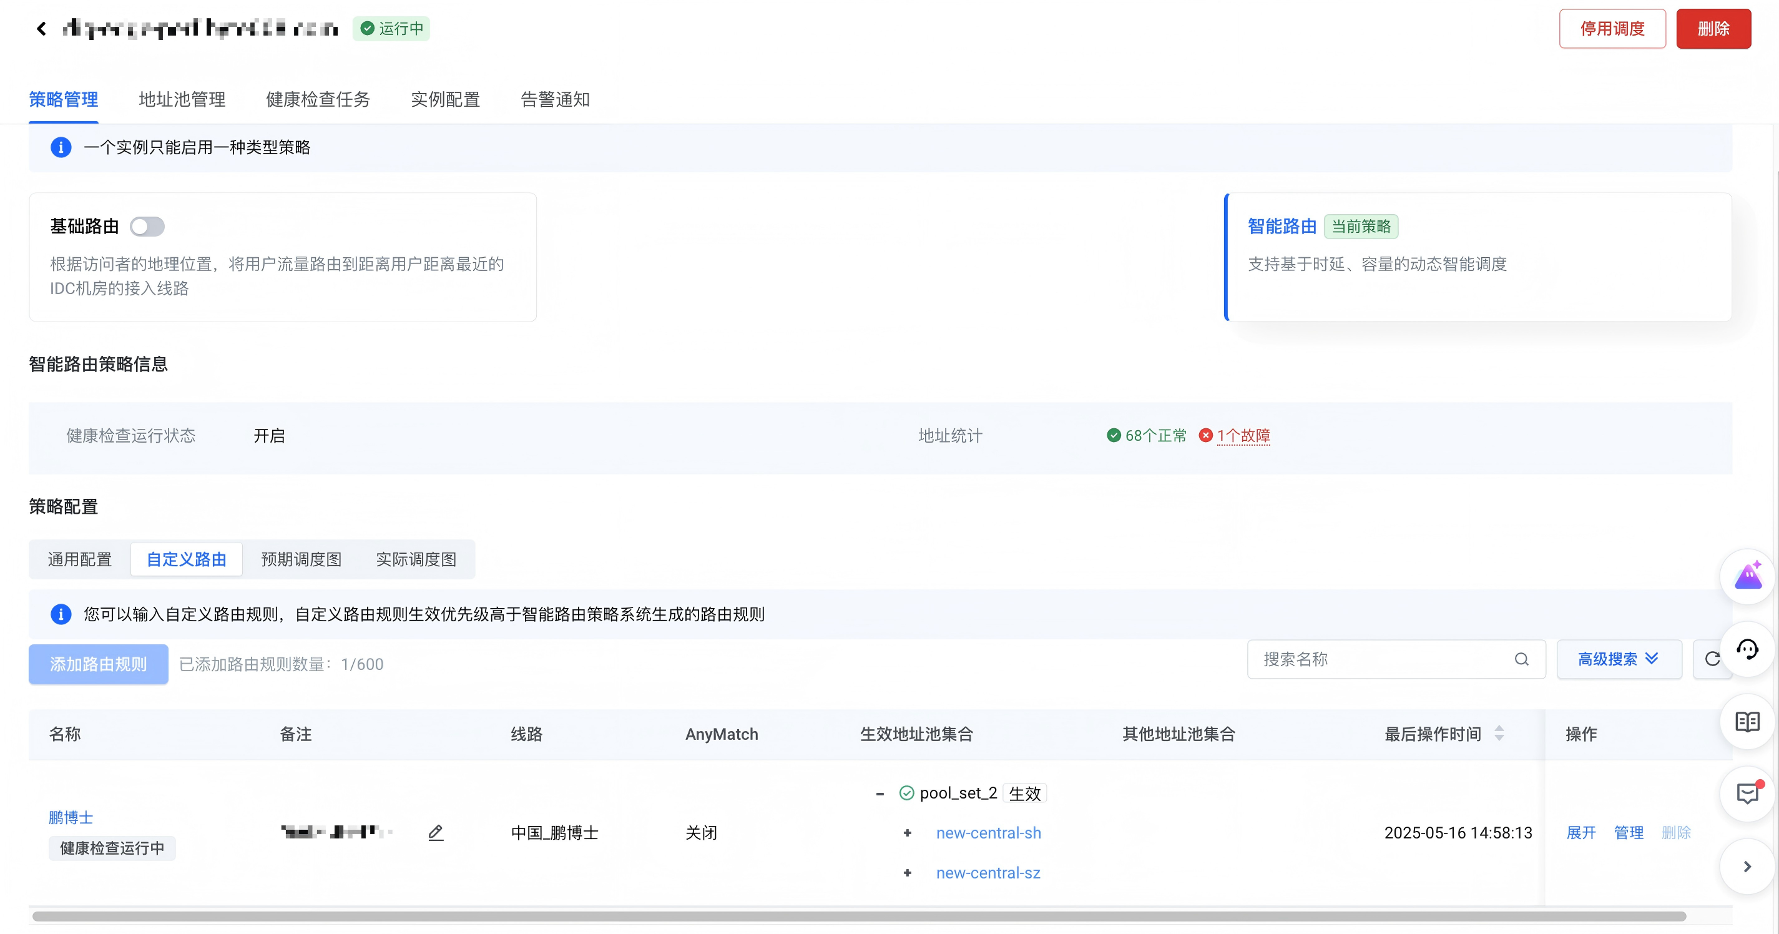Click the 停用调度 button

[x=1612, y=28]
